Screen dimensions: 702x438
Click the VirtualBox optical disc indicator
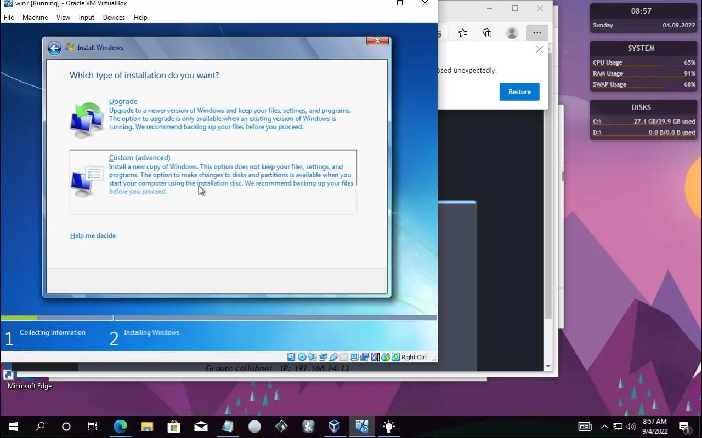pos(302,357)
